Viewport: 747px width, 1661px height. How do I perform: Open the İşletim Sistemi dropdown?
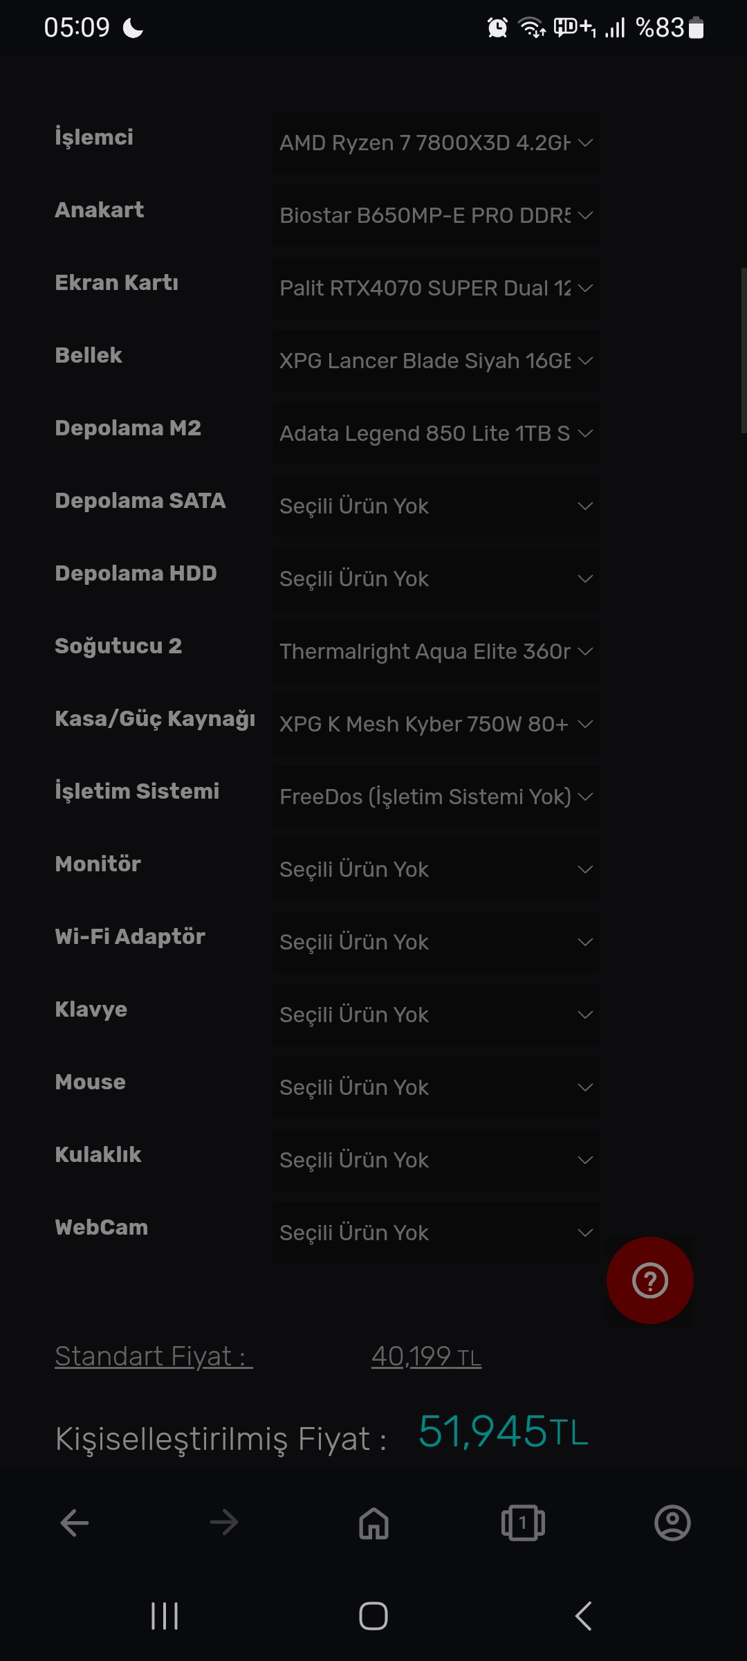(x=436, y=797)
